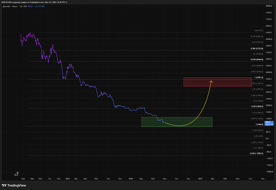276x190 pixels.
Task: Click the −1200,0 price axis label
Action: (x=269, y=158)
